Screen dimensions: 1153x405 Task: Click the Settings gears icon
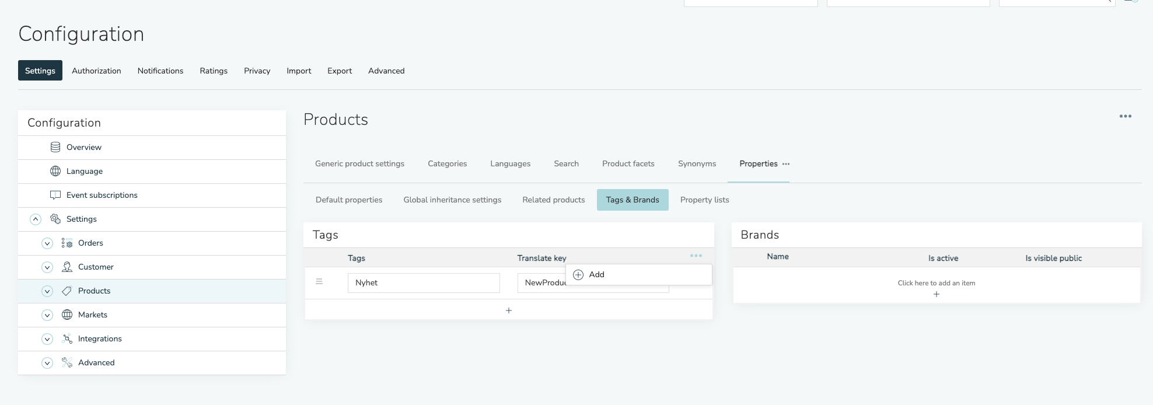[55, 219]
